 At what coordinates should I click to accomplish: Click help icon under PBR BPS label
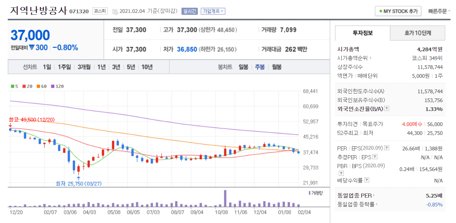point(341,173)
